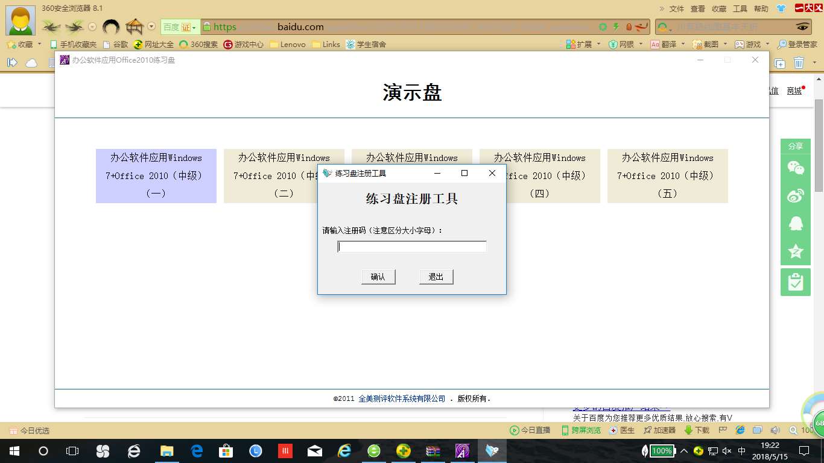
Task: Click the eye icon in the search box
Action: click(x=803, y=27)
